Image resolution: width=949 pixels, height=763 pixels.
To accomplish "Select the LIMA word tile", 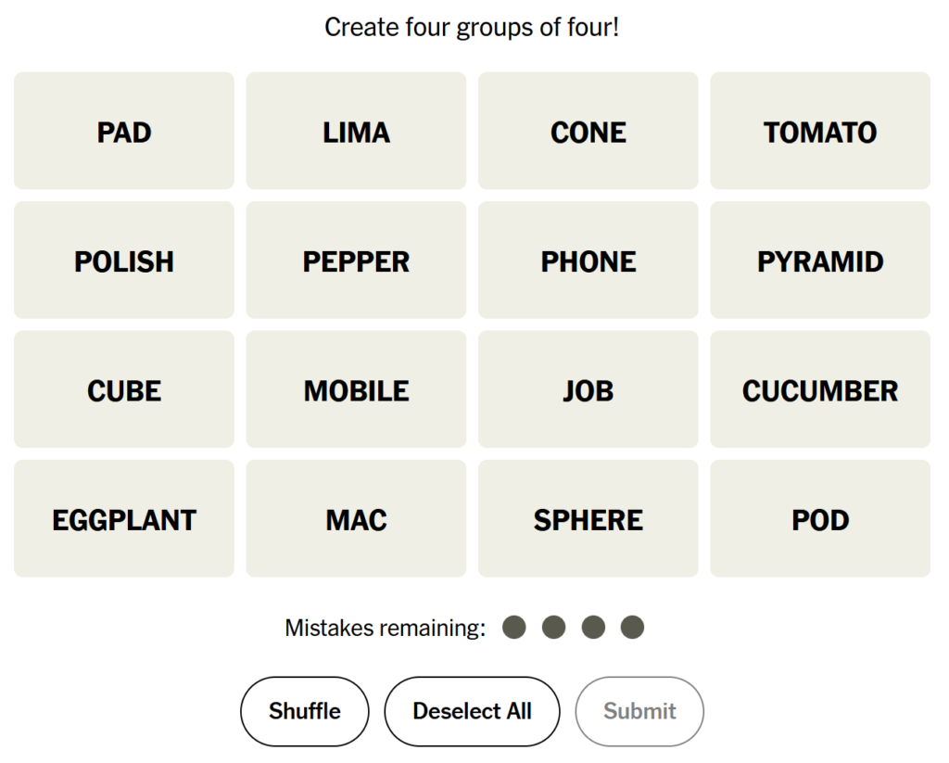I will tap(356, 132).
